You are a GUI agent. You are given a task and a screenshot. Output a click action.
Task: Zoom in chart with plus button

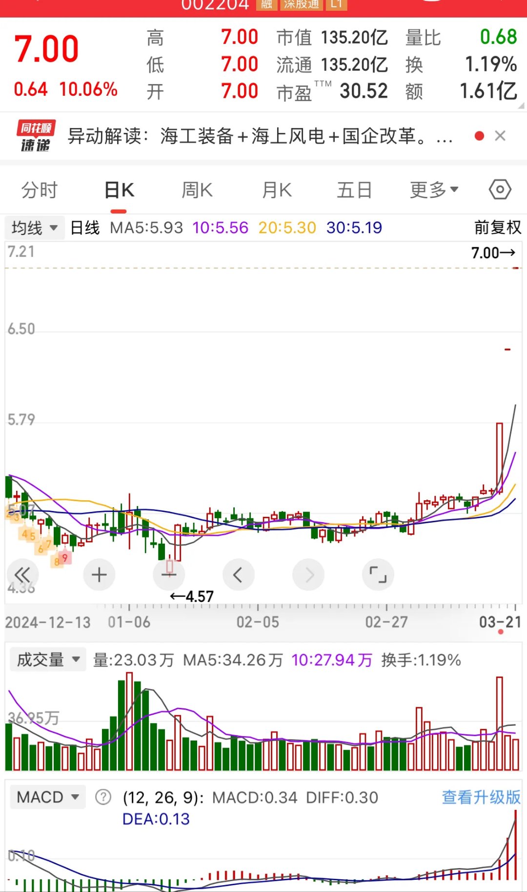[x=99, y=574]
